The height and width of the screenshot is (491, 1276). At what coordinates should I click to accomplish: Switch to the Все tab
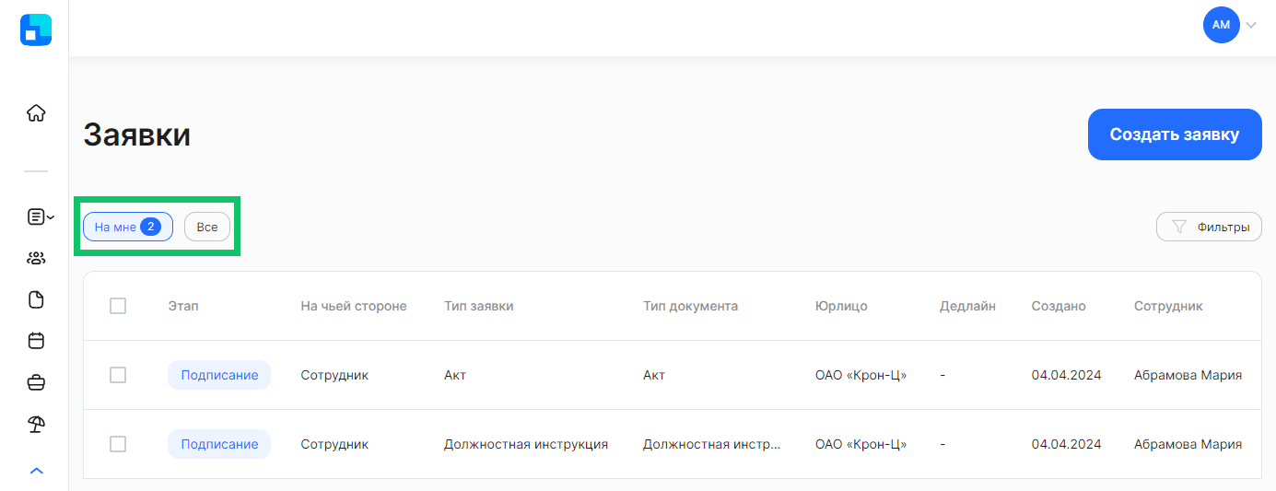click(x=207, y=227)
